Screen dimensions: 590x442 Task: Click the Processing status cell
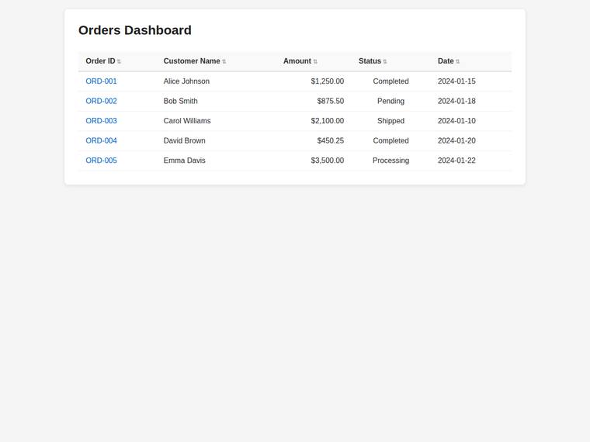point(391,161)
